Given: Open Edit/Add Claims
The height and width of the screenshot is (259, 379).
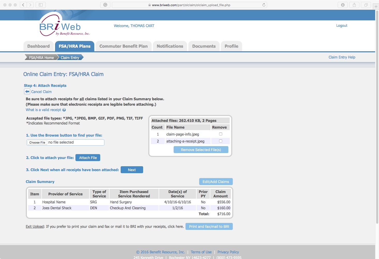Looking at the screenshot, I should (216, 181).
